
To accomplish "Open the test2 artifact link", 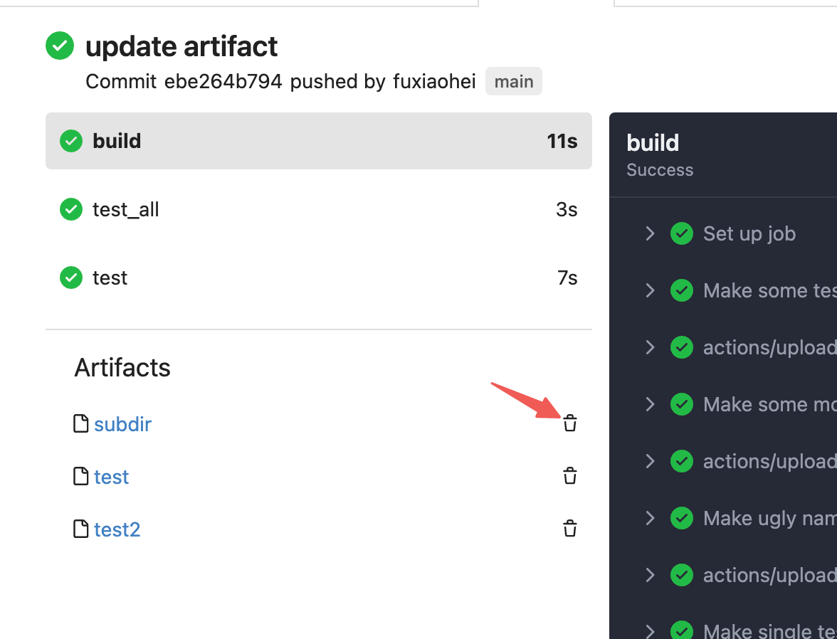I will [x=117, y=529].
